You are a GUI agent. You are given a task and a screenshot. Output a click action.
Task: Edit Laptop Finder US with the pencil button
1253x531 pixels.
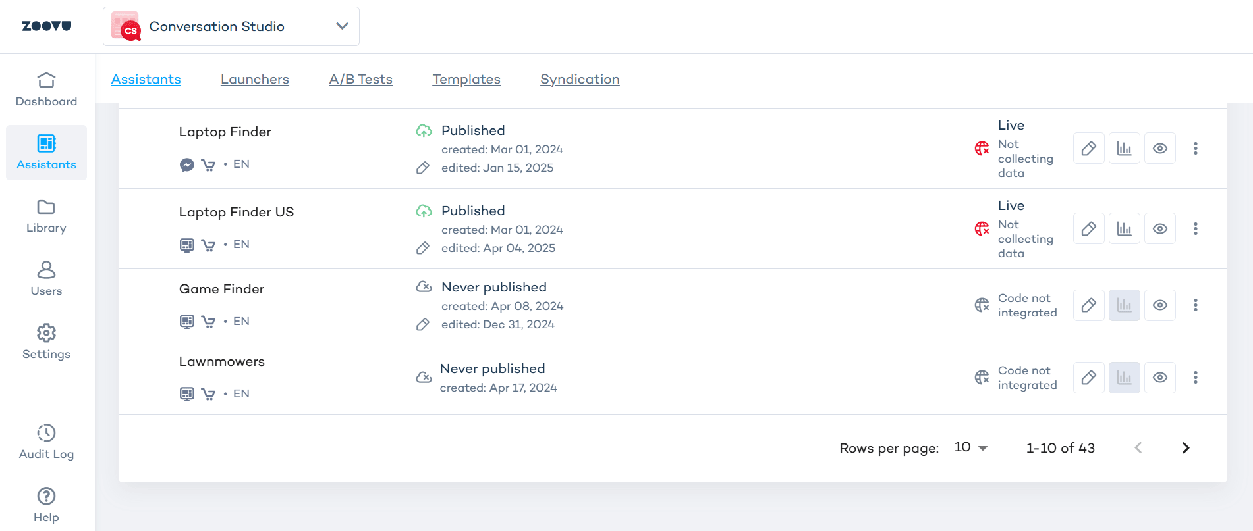1089,229
